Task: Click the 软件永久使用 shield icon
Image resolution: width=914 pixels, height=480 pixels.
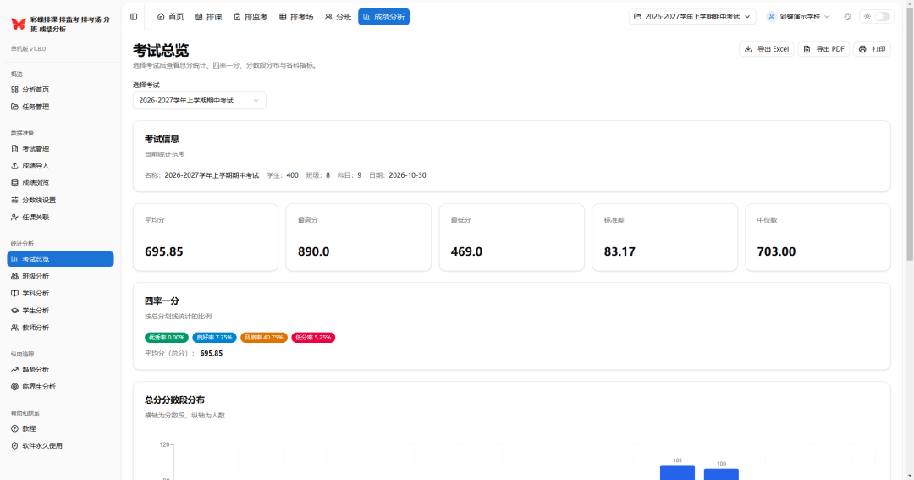Action: (x=14, y=445)
